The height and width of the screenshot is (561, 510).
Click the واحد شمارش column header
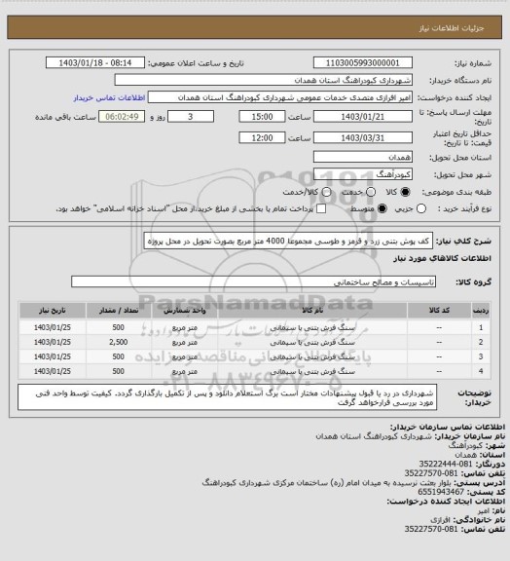click(x=185, y=311)
